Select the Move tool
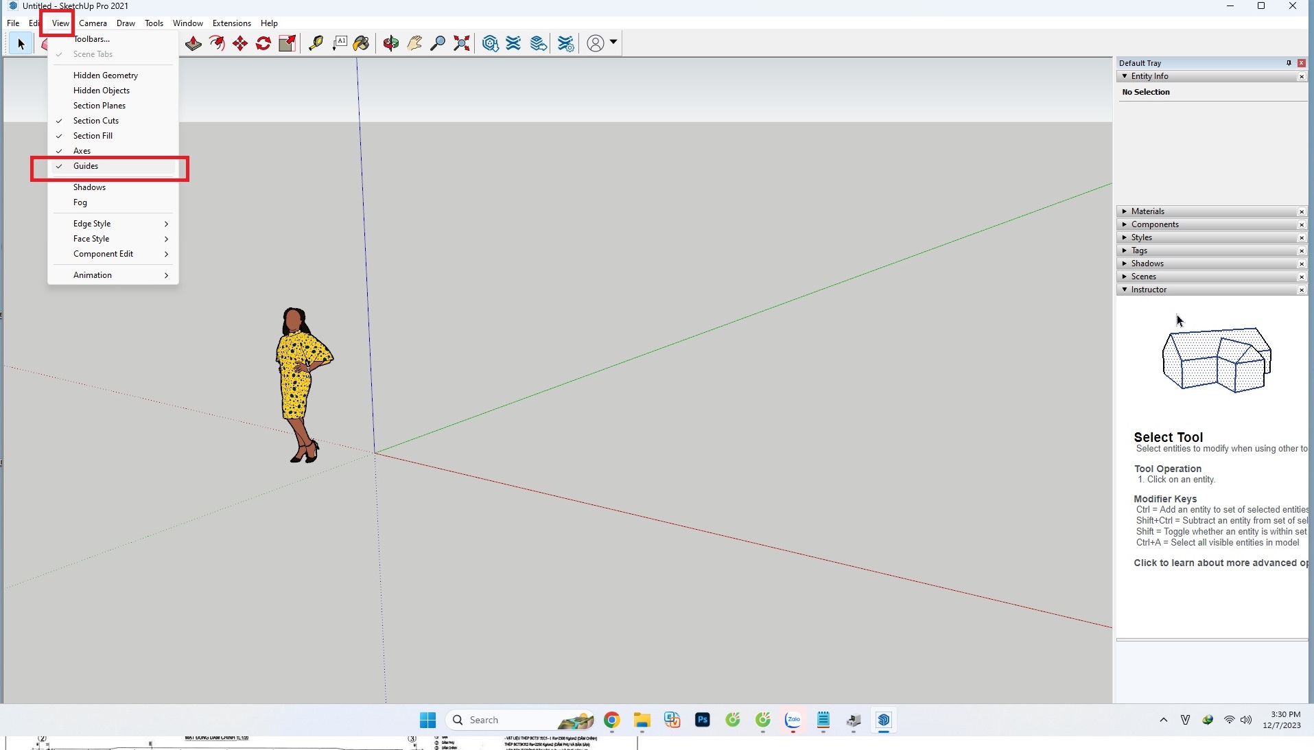Viewport: 1314px width, 750px height. [239, 43]
